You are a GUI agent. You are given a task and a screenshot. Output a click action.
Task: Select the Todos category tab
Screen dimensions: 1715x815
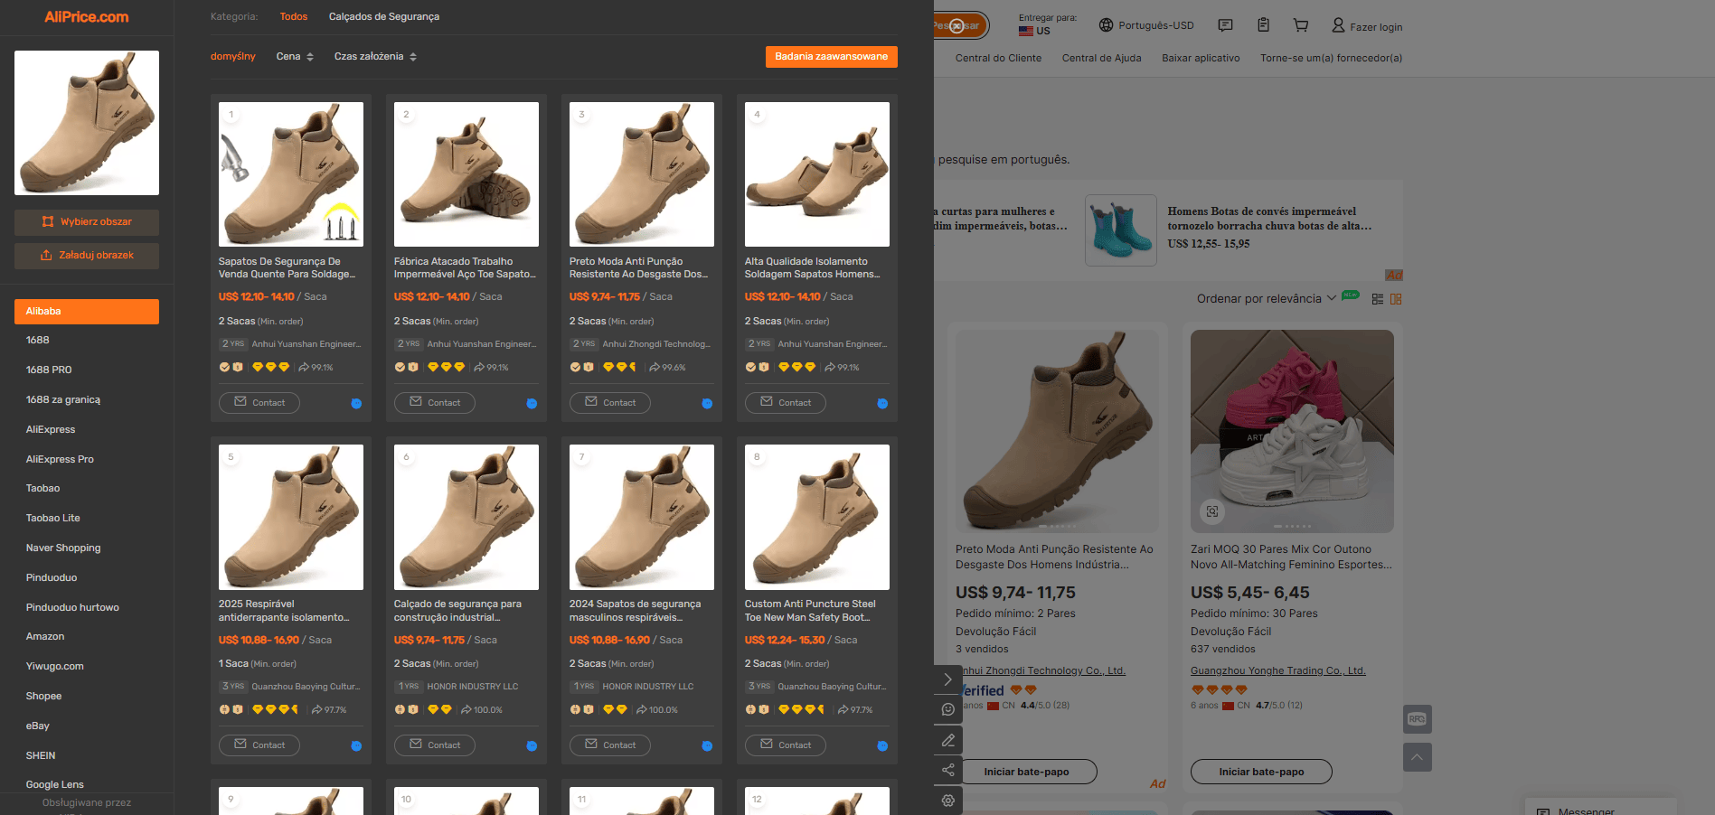click(x=293, y=16)
